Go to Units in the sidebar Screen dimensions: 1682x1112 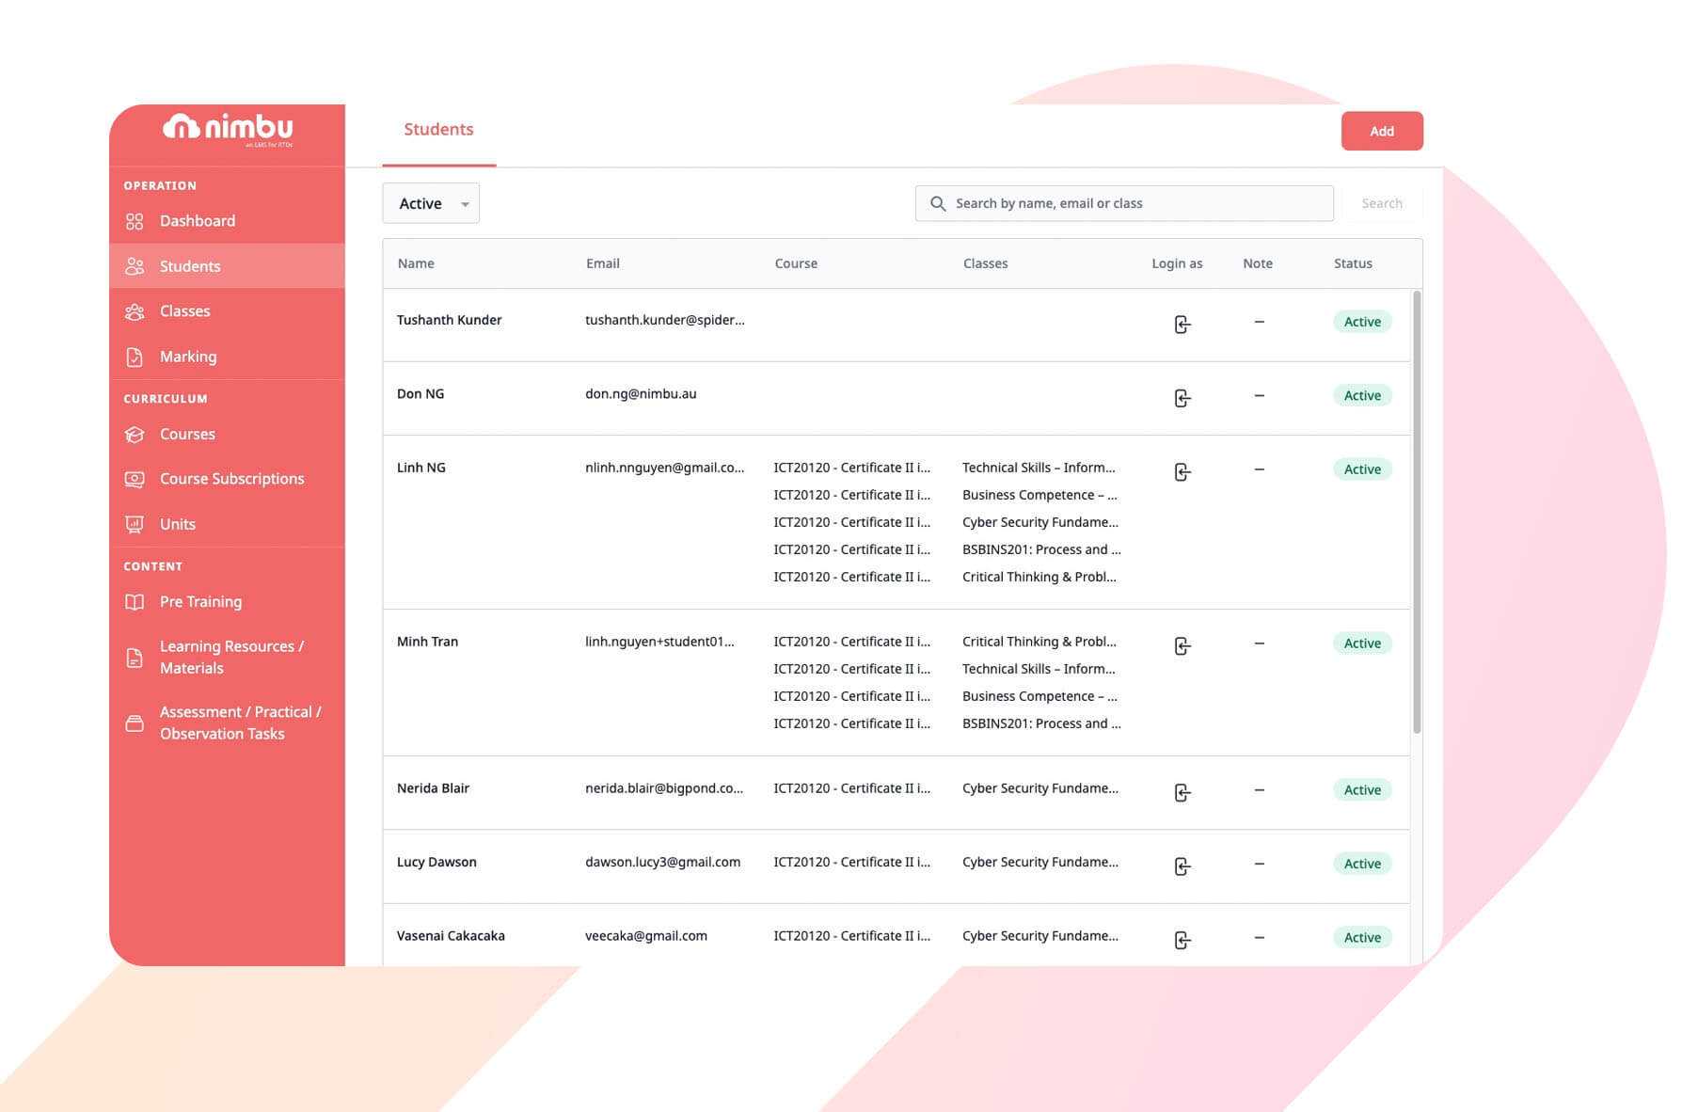coord(177,524)
